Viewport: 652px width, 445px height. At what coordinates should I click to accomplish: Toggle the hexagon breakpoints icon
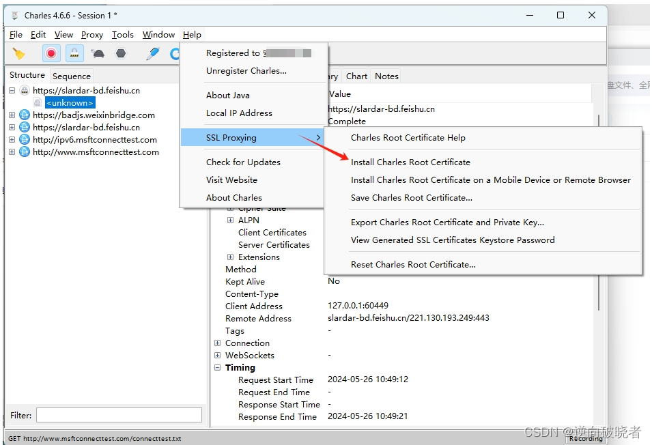(x=121, y=54)
